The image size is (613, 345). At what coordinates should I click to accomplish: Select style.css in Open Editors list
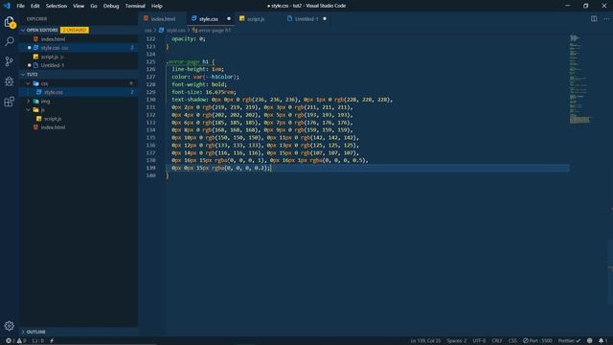tap(79, 48)
